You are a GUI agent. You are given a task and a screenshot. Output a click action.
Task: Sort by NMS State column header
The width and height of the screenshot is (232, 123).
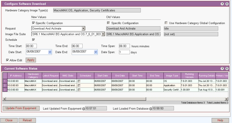(68, 76)
